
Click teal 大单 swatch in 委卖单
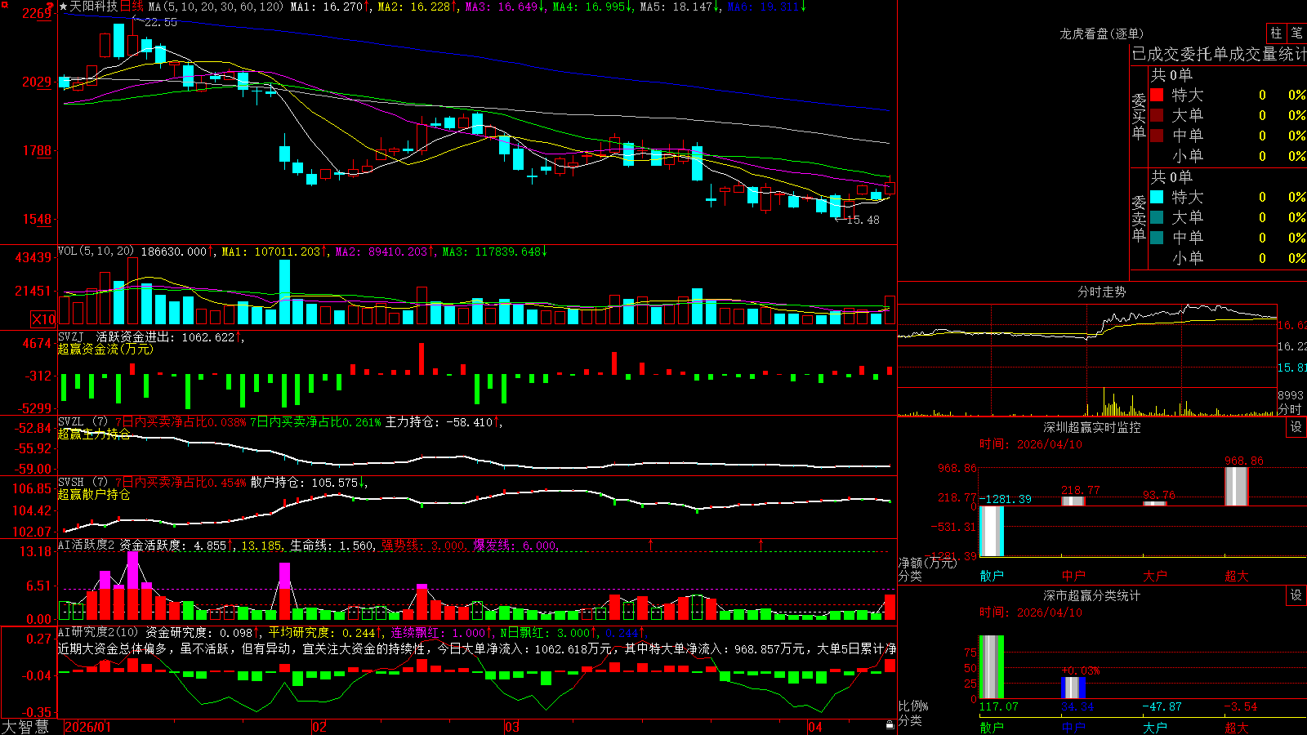(x=1157, y=217)
